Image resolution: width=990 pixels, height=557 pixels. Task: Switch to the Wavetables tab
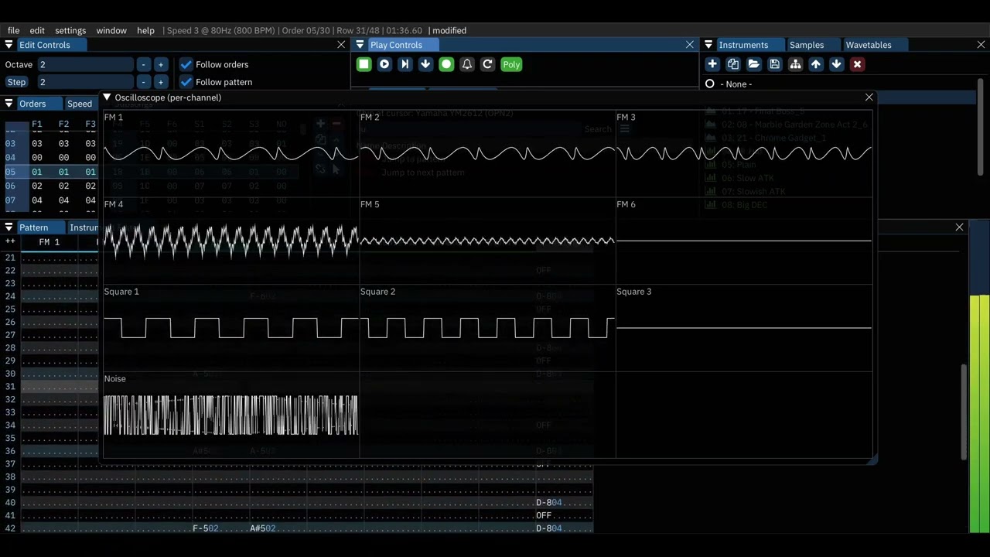coord(869,45)
